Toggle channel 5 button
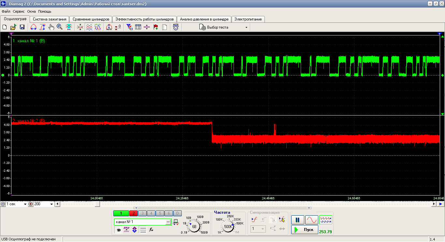 tap(160, 213)
